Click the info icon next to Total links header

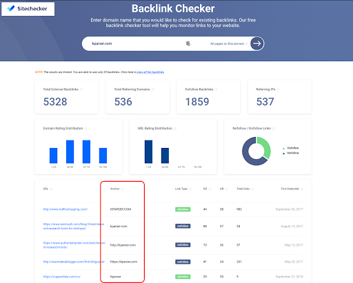pyautogui.click(x=252, y=189)
